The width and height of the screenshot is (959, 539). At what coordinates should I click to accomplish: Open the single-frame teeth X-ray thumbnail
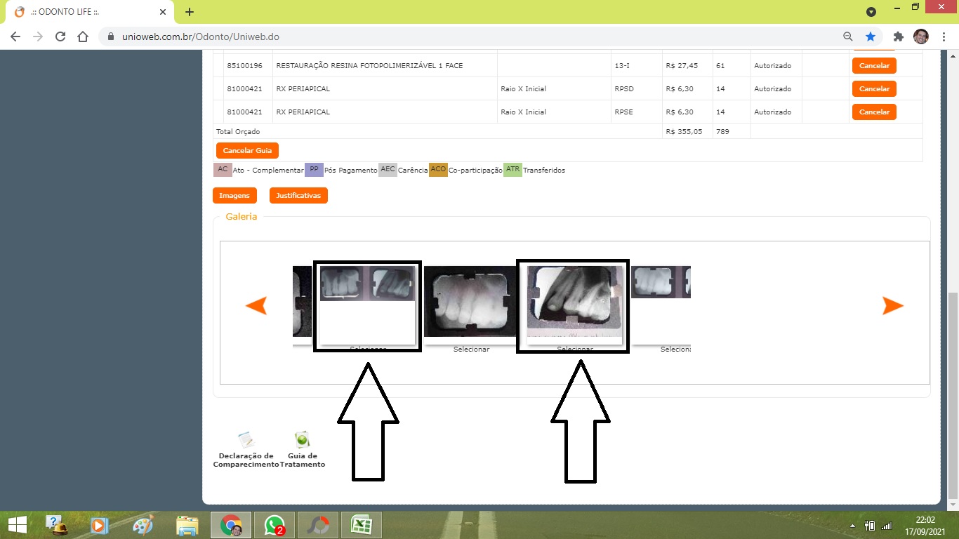click(471, 301)
